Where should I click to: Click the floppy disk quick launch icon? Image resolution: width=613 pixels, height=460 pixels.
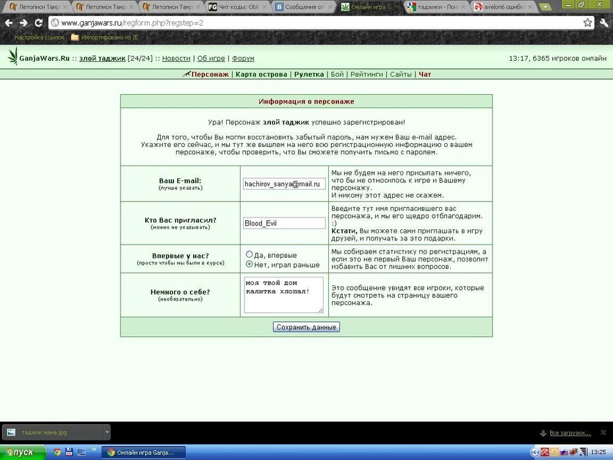[69, 452]
